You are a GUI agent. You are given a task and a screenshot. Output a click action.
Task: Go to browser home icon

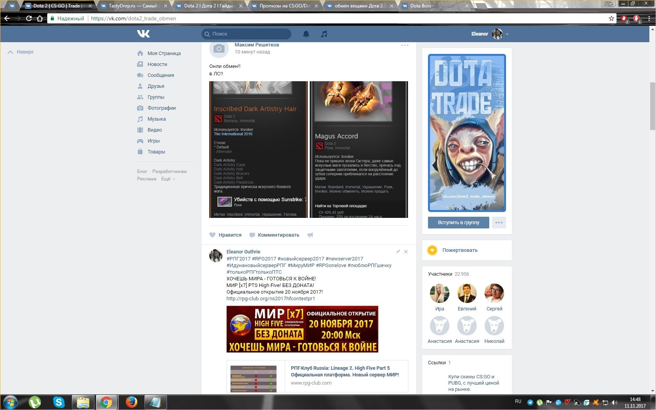point(39,18)
